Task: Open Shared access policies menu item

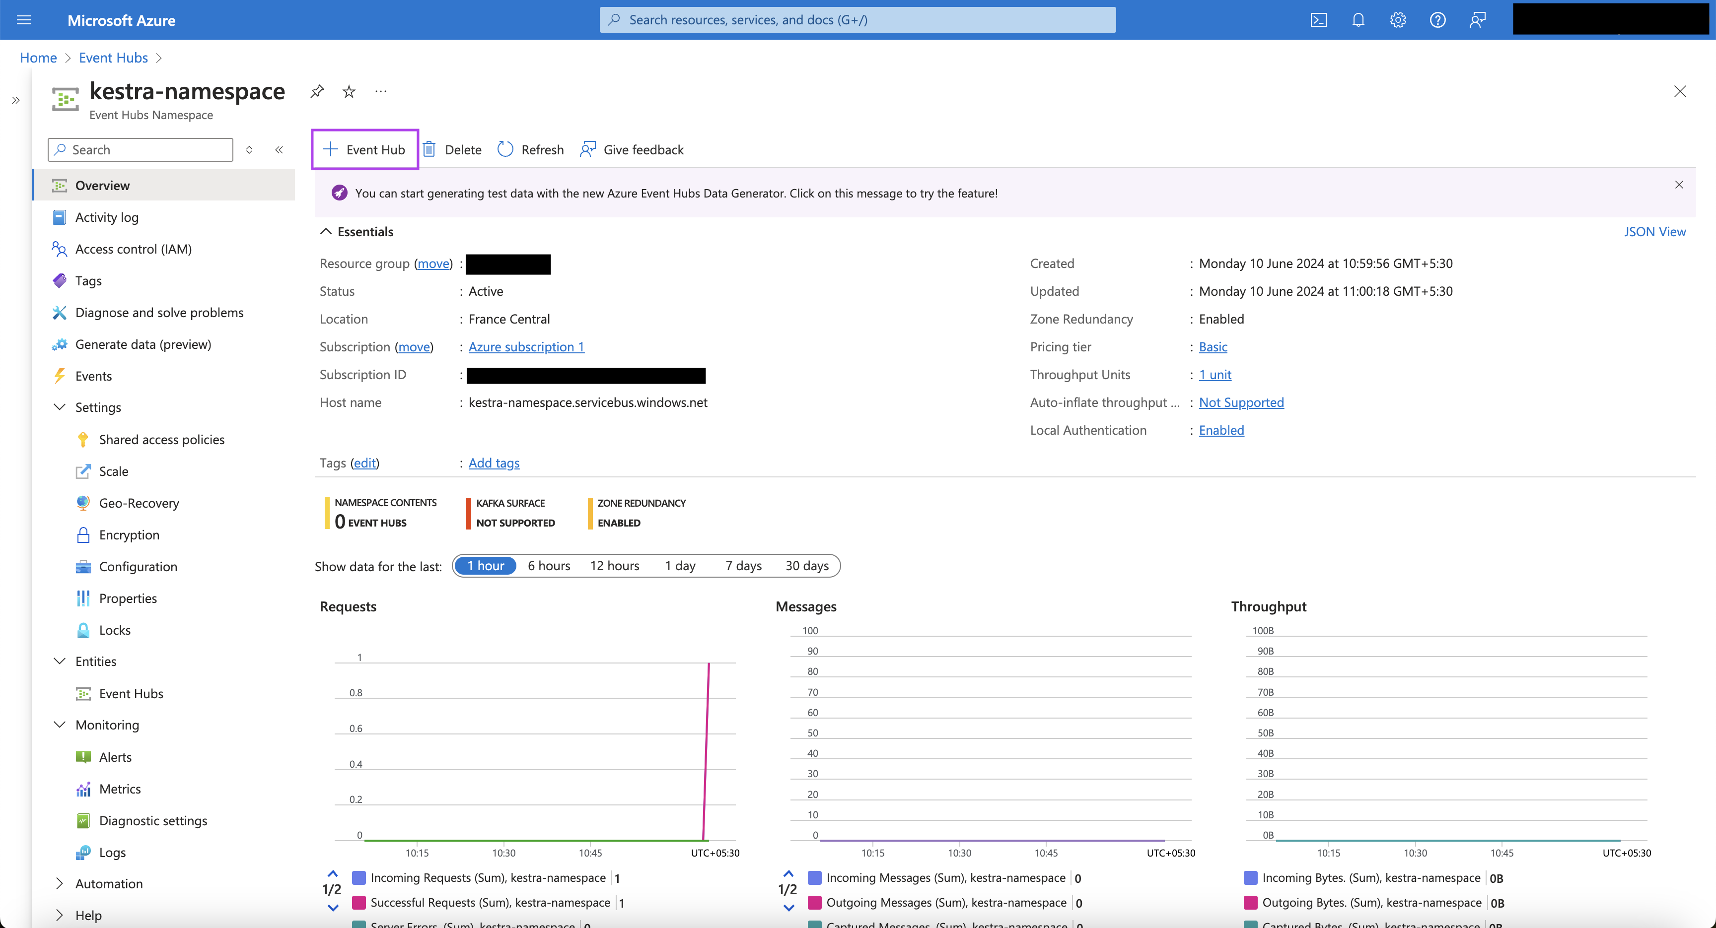Action: coord(161,439)
